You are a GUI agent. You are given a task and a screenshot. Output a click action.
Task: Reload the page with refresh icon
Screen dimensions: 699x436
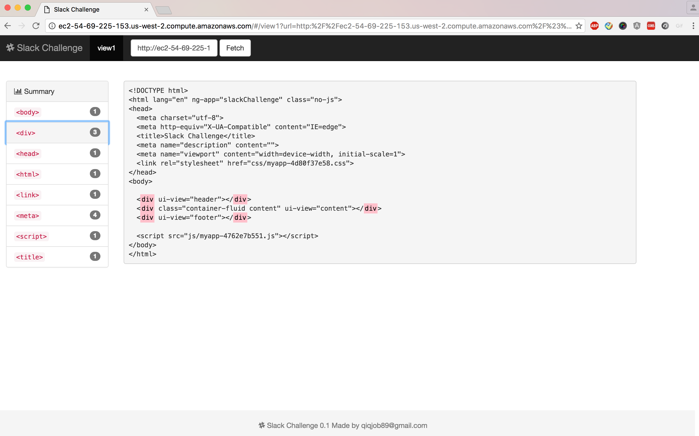tap(36, 26)
